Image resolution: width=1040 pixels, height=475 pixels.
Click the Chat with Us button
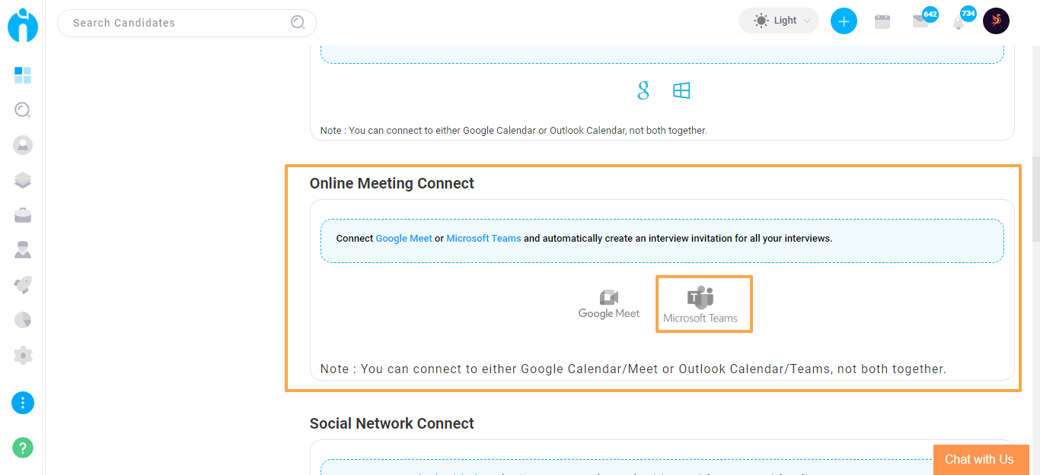click(981, 459)
